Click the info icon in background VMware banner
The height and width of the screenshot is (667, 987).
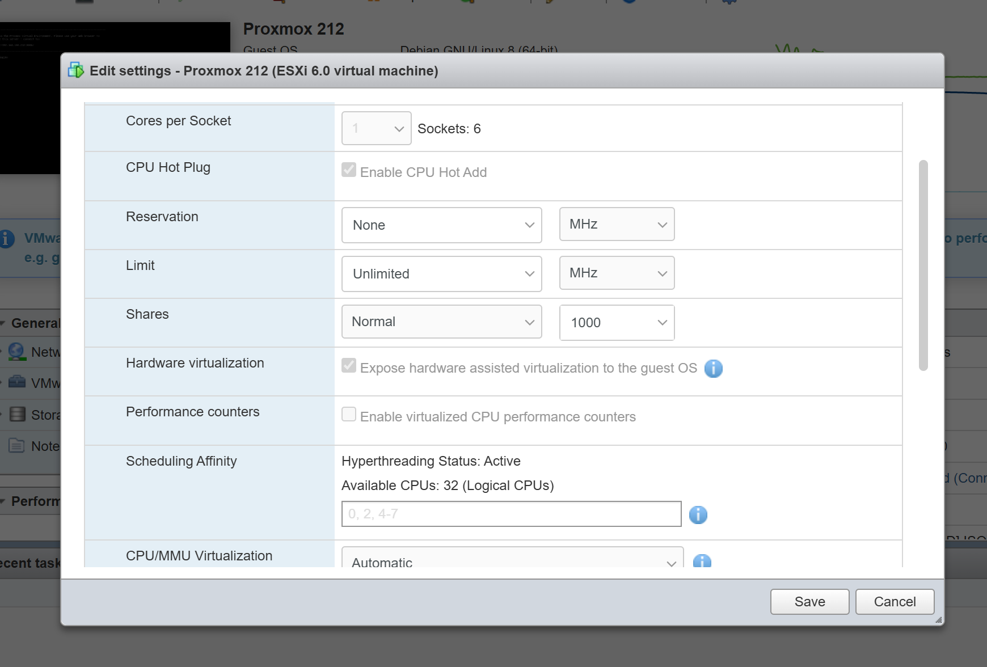pos(6,238)
